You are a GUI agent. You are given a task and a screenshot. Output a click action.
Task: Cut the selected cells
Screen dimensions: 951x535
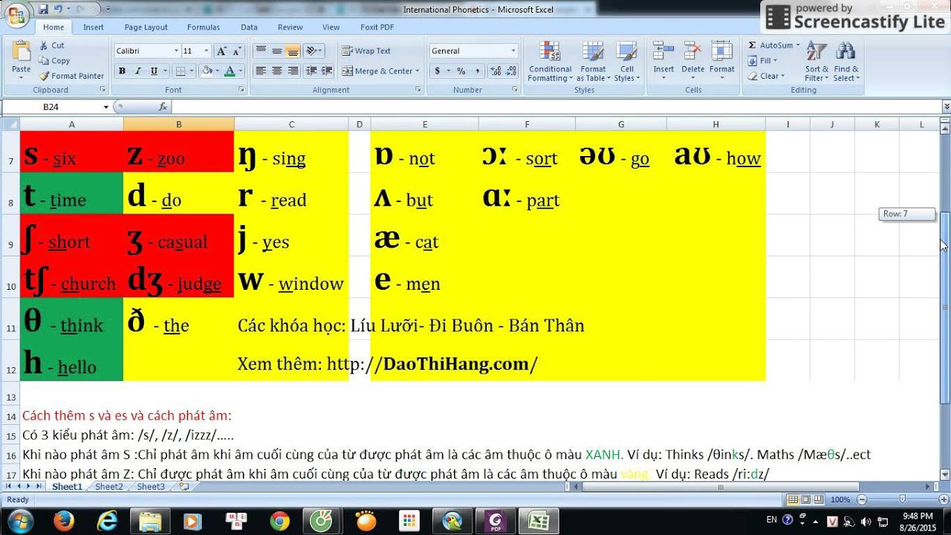52,45
